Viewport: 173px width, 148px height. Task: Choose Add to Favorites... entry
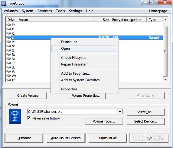pyautogui.click(x=85, y=73)
